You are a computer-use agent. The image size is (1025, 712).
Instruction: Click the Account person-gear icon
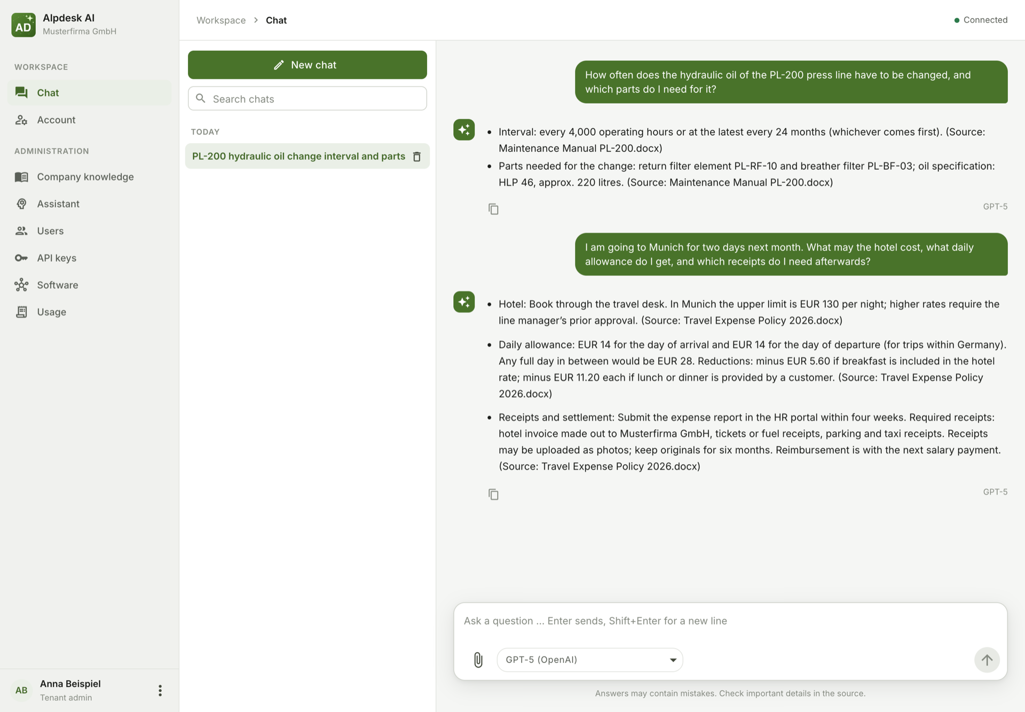(x=21, y=120)
